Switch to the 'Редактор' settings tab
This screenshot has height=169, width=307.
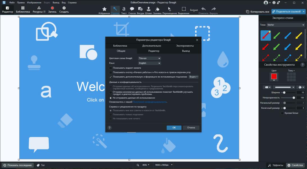[154, 51]
